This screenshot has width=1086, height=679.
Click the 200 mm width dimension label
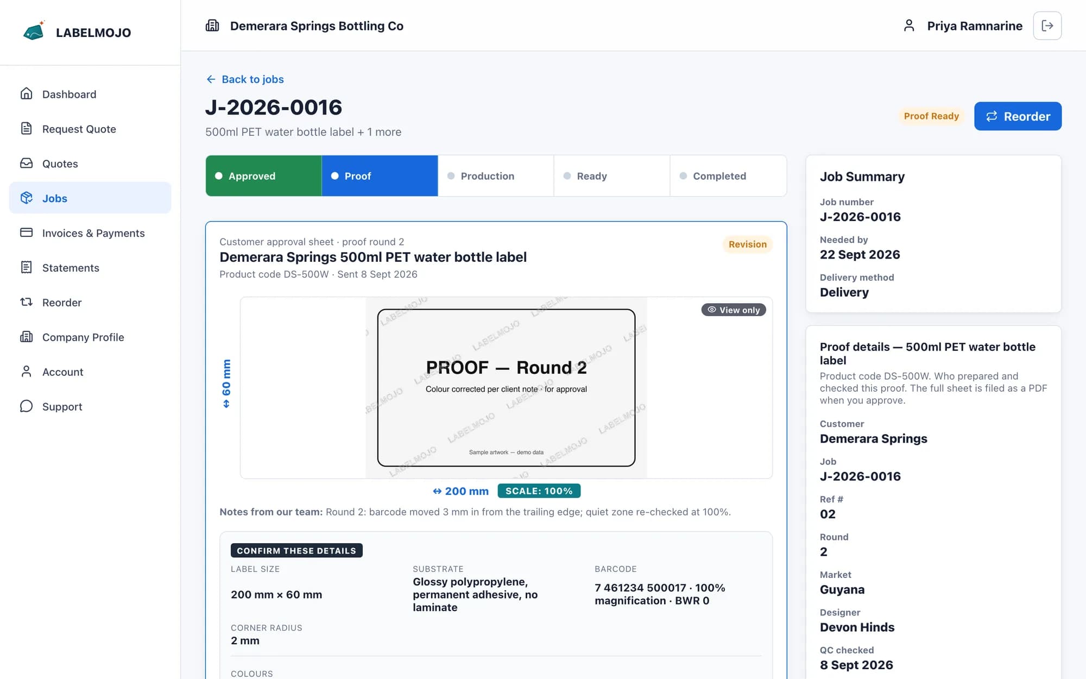[460, 491]
